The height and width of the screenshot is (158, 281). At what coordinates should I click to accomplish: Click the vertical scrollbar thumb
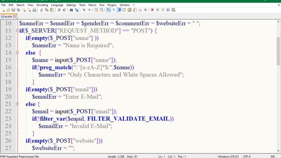coord(278,51)
